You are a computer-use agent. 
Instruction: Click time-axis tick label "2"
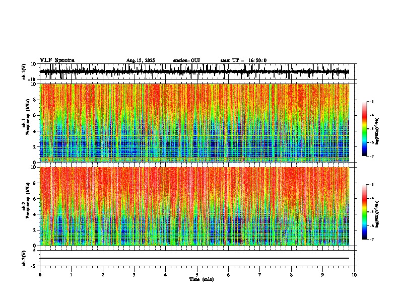click(x=103, y=275)
